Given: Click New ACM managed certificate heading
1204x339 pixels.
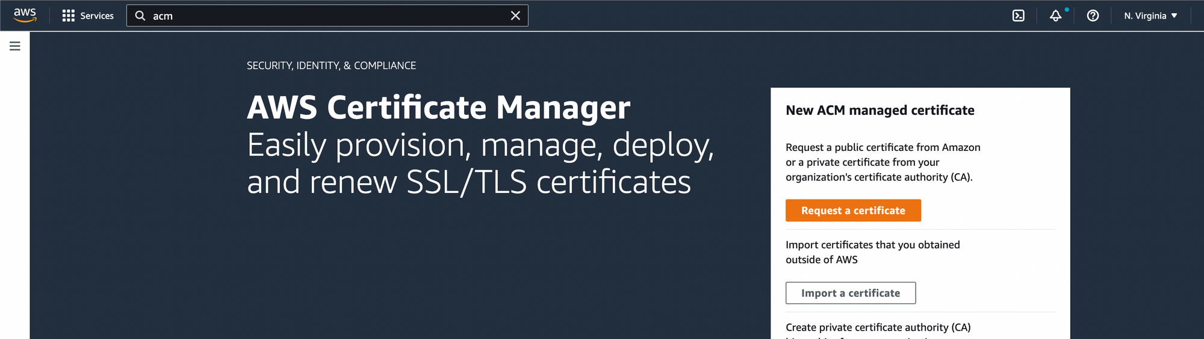Looking at the screenshot, I should [880, 111].
